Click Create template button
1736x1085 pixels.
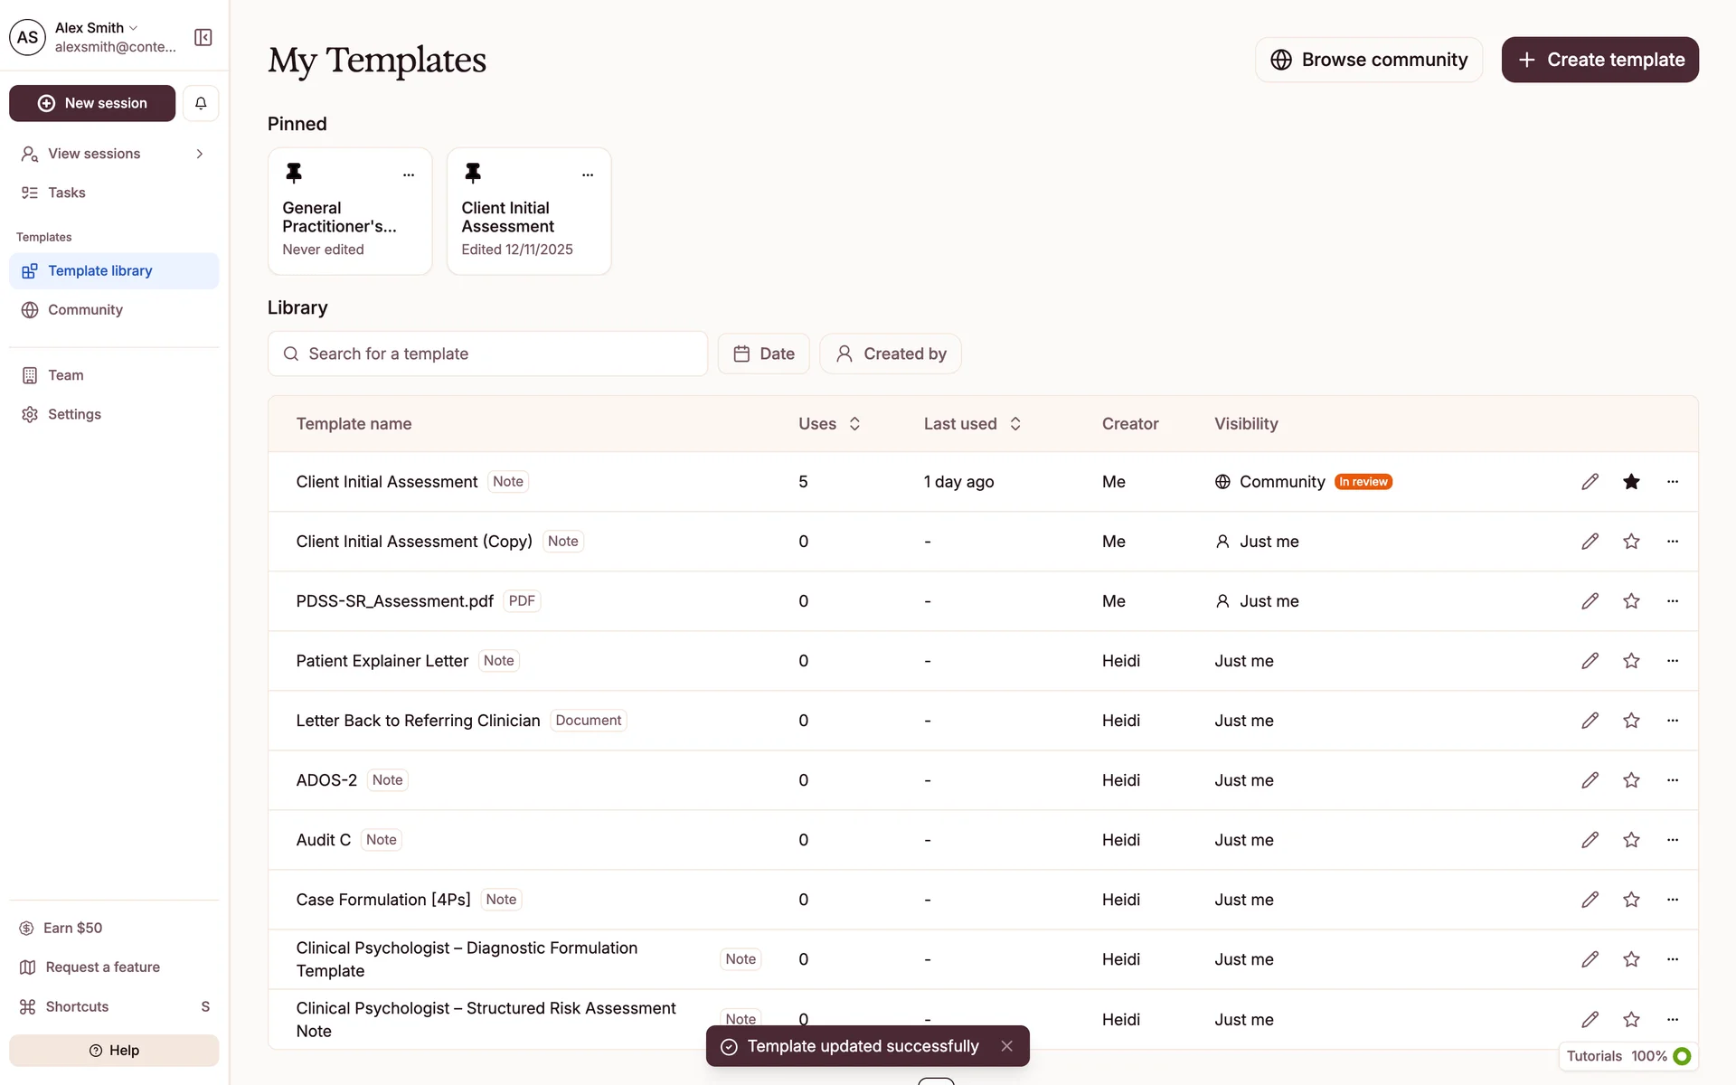click(x=1599, y=60)
